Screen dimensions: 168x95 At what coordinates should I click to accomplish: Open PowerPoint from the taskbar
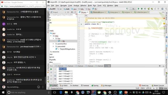point(126,92)
